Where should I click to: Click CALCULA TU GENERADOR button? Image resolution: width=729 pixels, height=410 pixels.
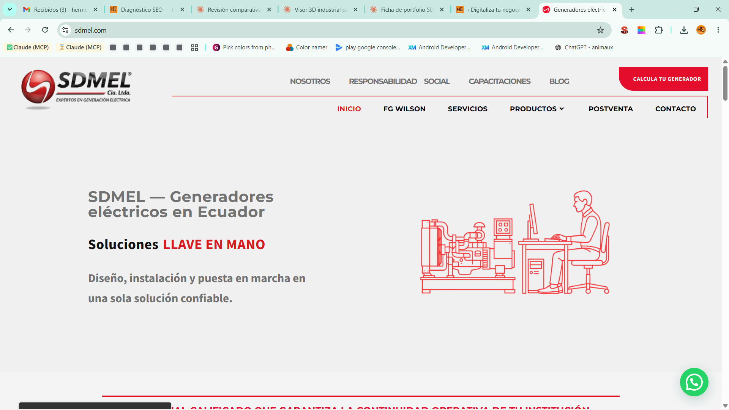click(663, 79)
